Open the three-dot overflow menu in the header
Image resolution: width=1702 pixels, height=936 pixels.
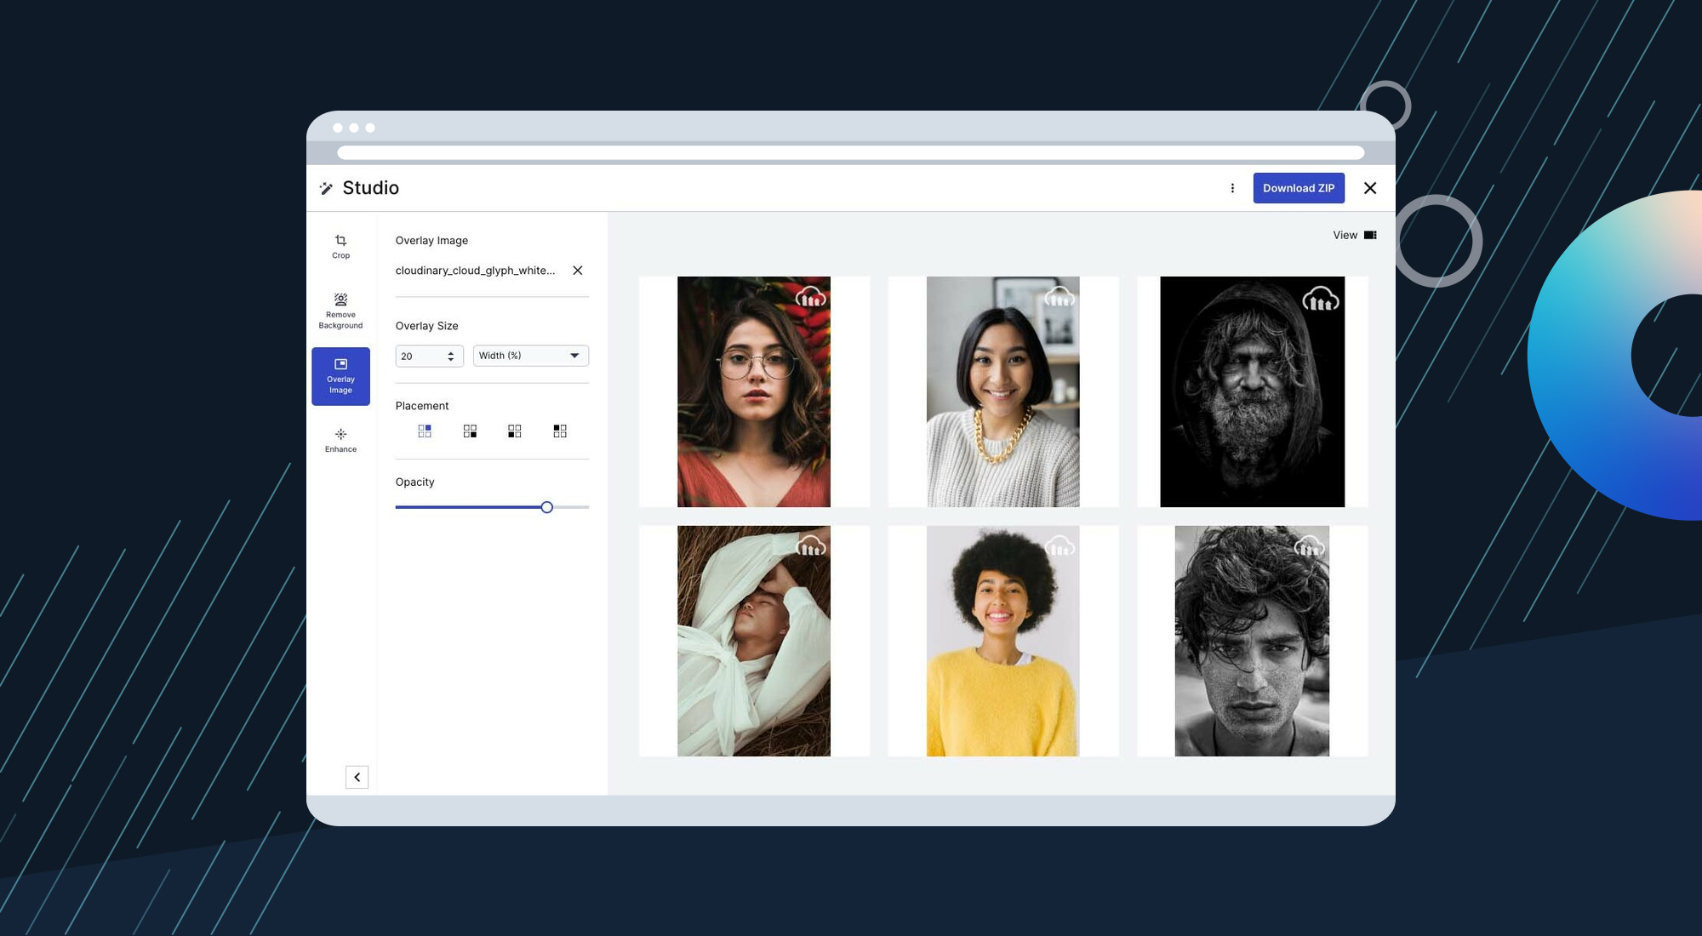tap(1233, 188)
